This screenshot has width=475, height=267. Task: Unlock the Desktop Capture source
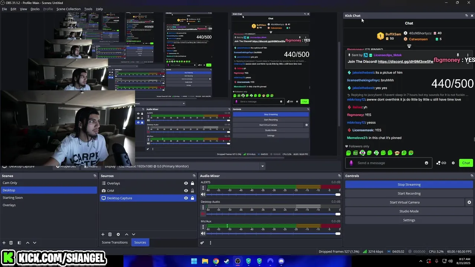(x=192, y=198)
